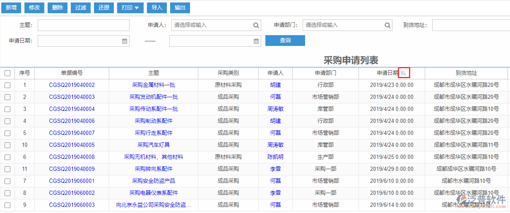
Task: Click the search icon in 申请人 field
Action: [256, 25]
